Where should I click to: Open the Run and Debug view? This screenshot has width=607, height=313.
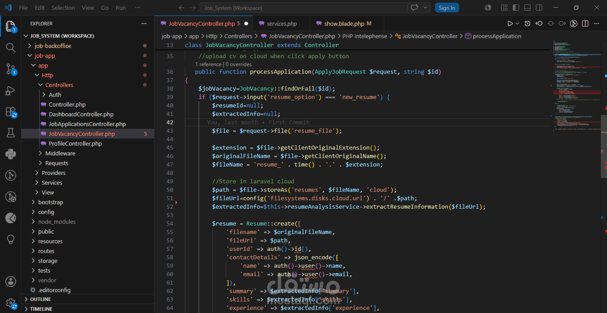point(11,91)
